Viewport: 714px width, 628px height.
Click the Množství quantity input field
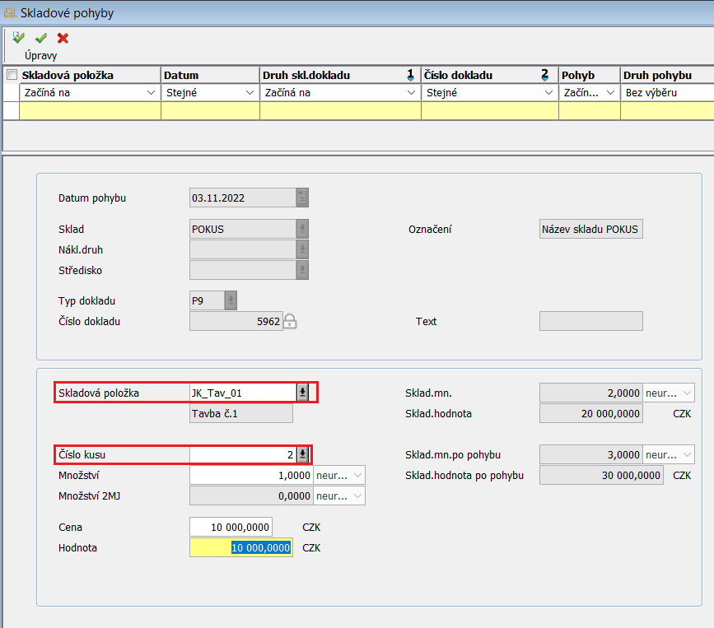coord(251,475)
